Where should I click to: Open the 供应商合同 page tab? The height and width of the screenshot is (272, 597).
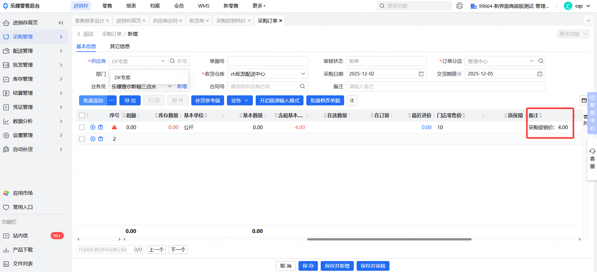[x=165, y=21]
